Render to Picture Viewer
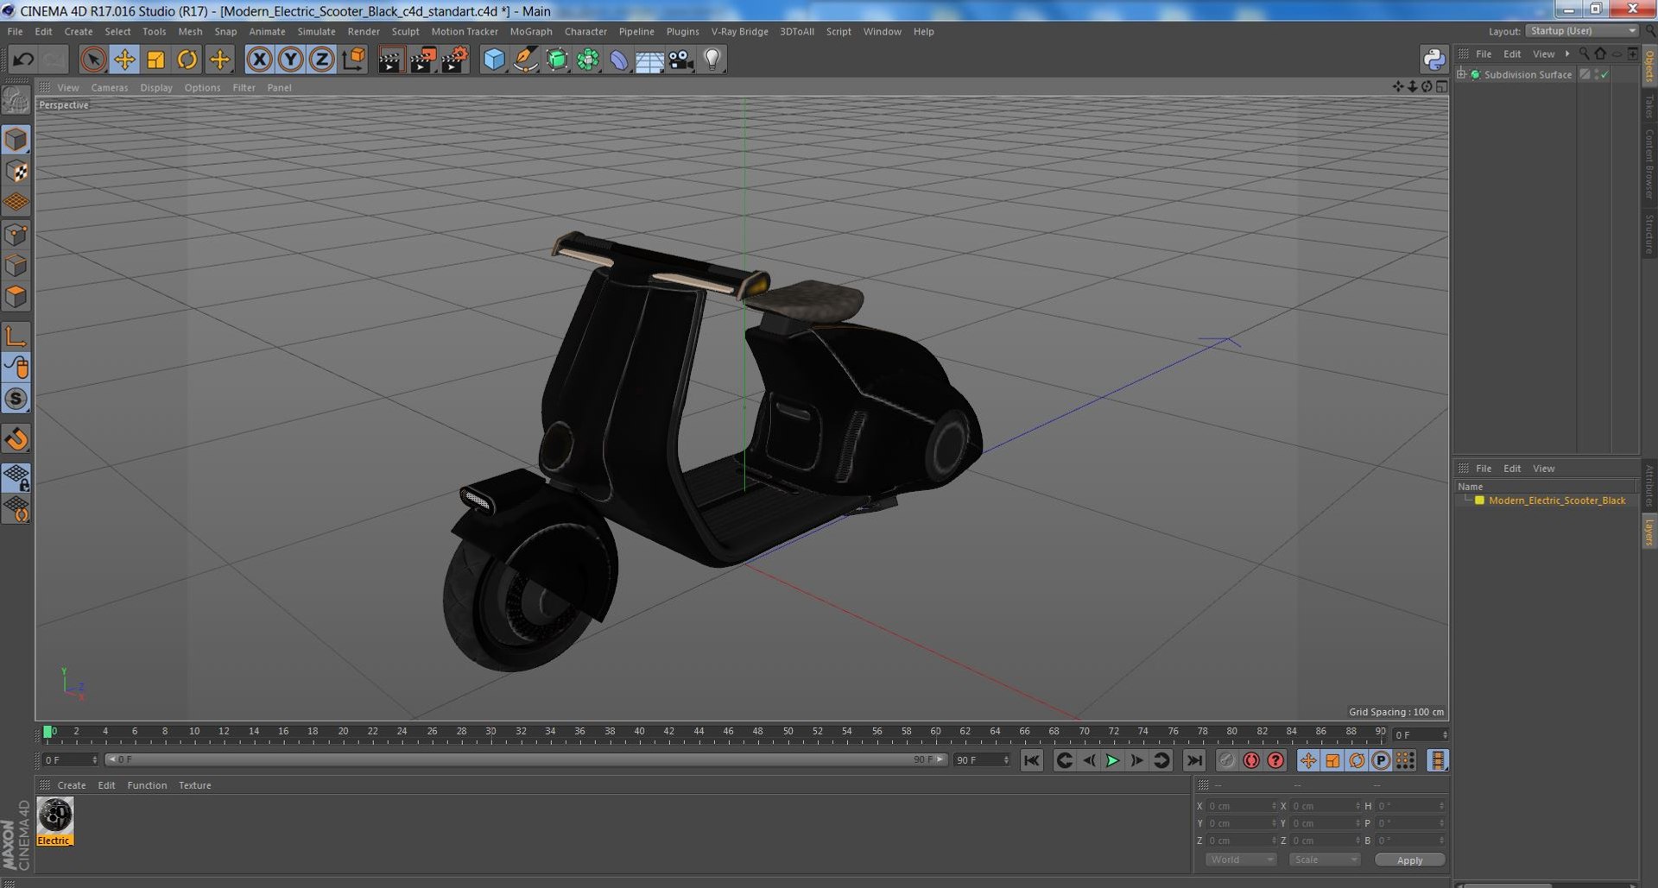 (422, 60)
